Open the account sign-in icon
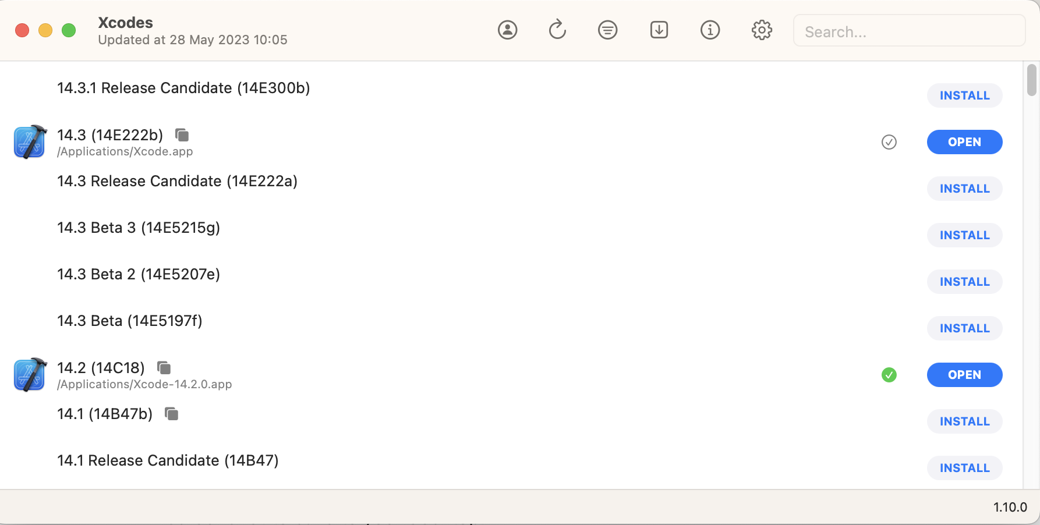 click(507, 30)
